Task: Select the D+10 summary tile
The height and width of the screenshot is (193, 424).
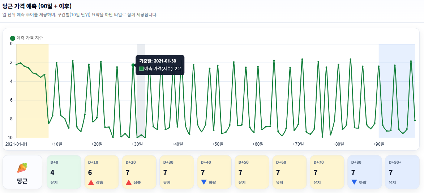Action: coord(102,172)
